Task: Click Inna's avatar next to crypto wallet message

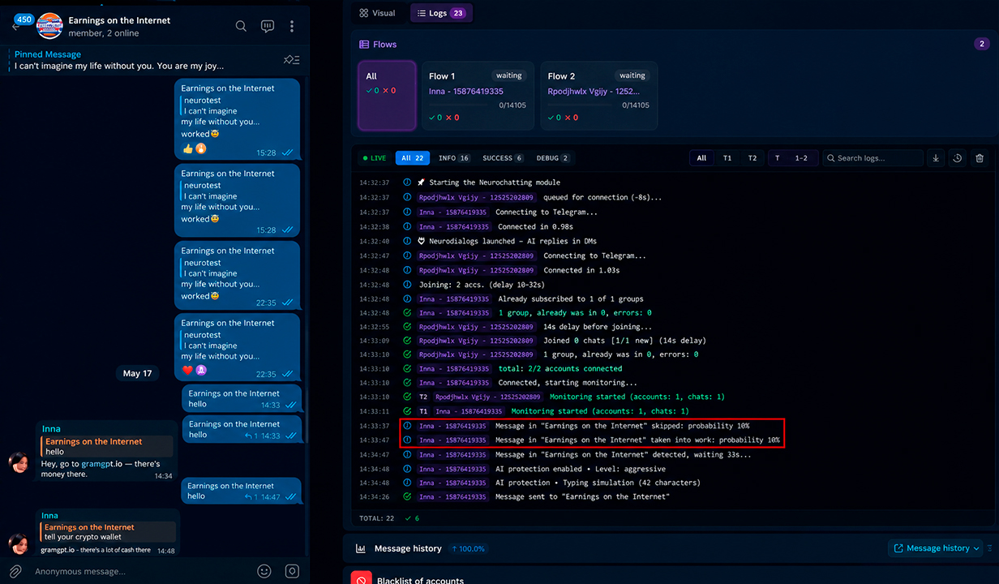Action: coord(19,543)
